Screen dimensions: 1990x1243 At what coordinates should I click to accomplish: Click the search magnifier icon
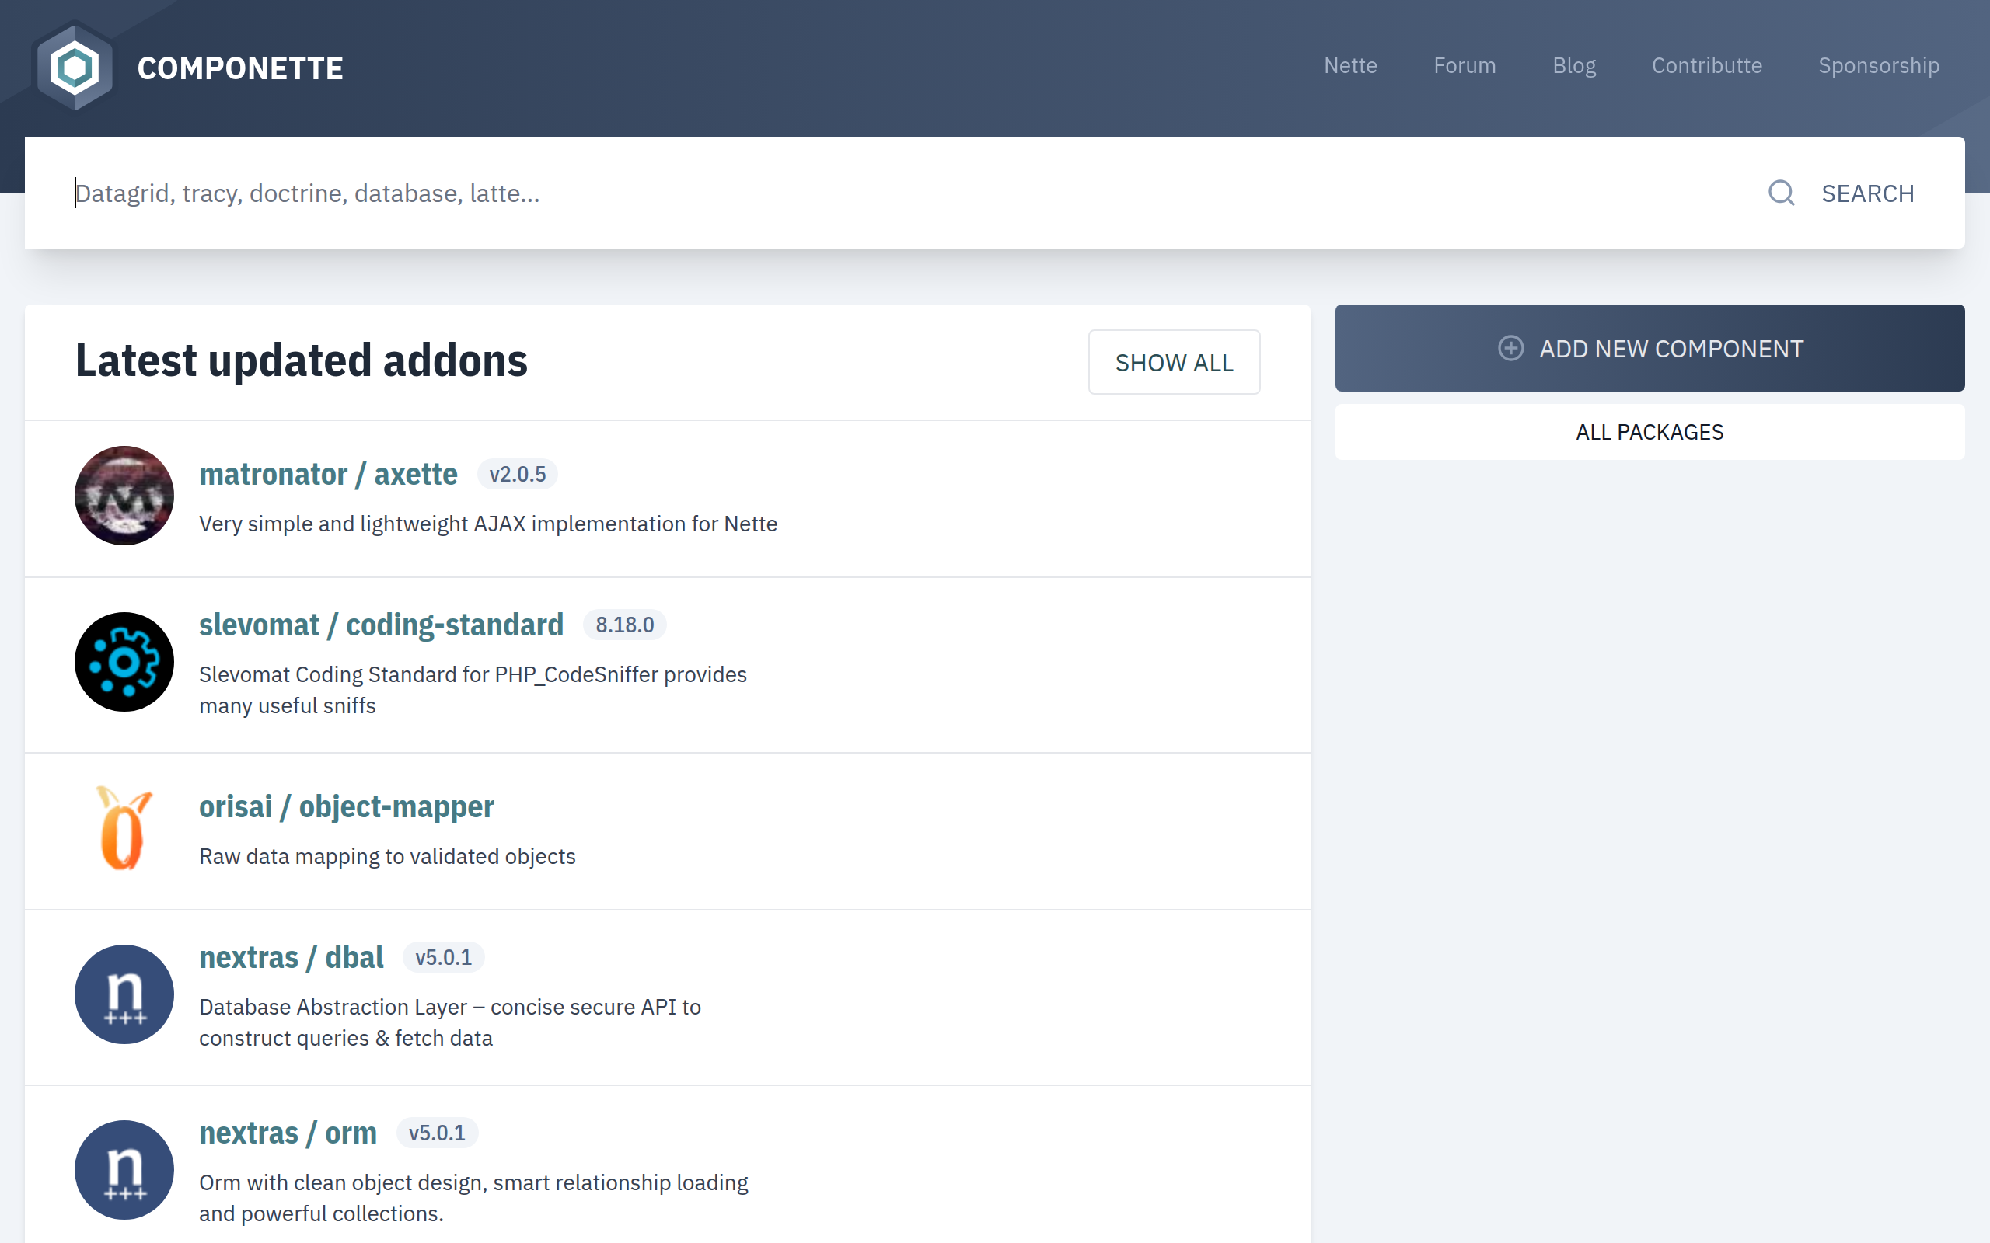[x=1781, y=193]
